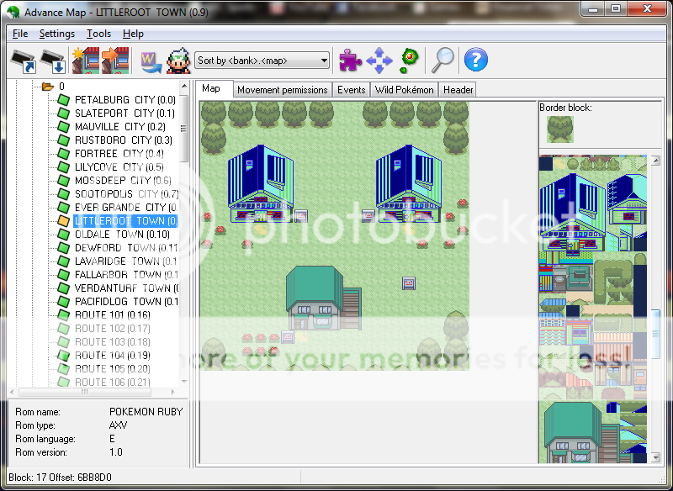This screenshot has width=673, height=491.
Task: Select PETALBURG CITY in the map list
Action: coord(125,99)
